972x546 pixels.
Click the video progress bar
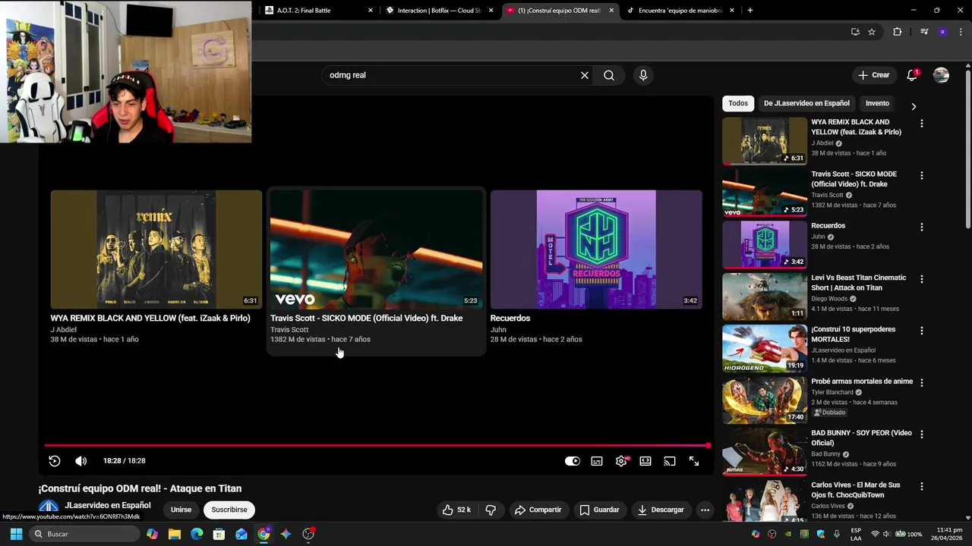[376, 446]
